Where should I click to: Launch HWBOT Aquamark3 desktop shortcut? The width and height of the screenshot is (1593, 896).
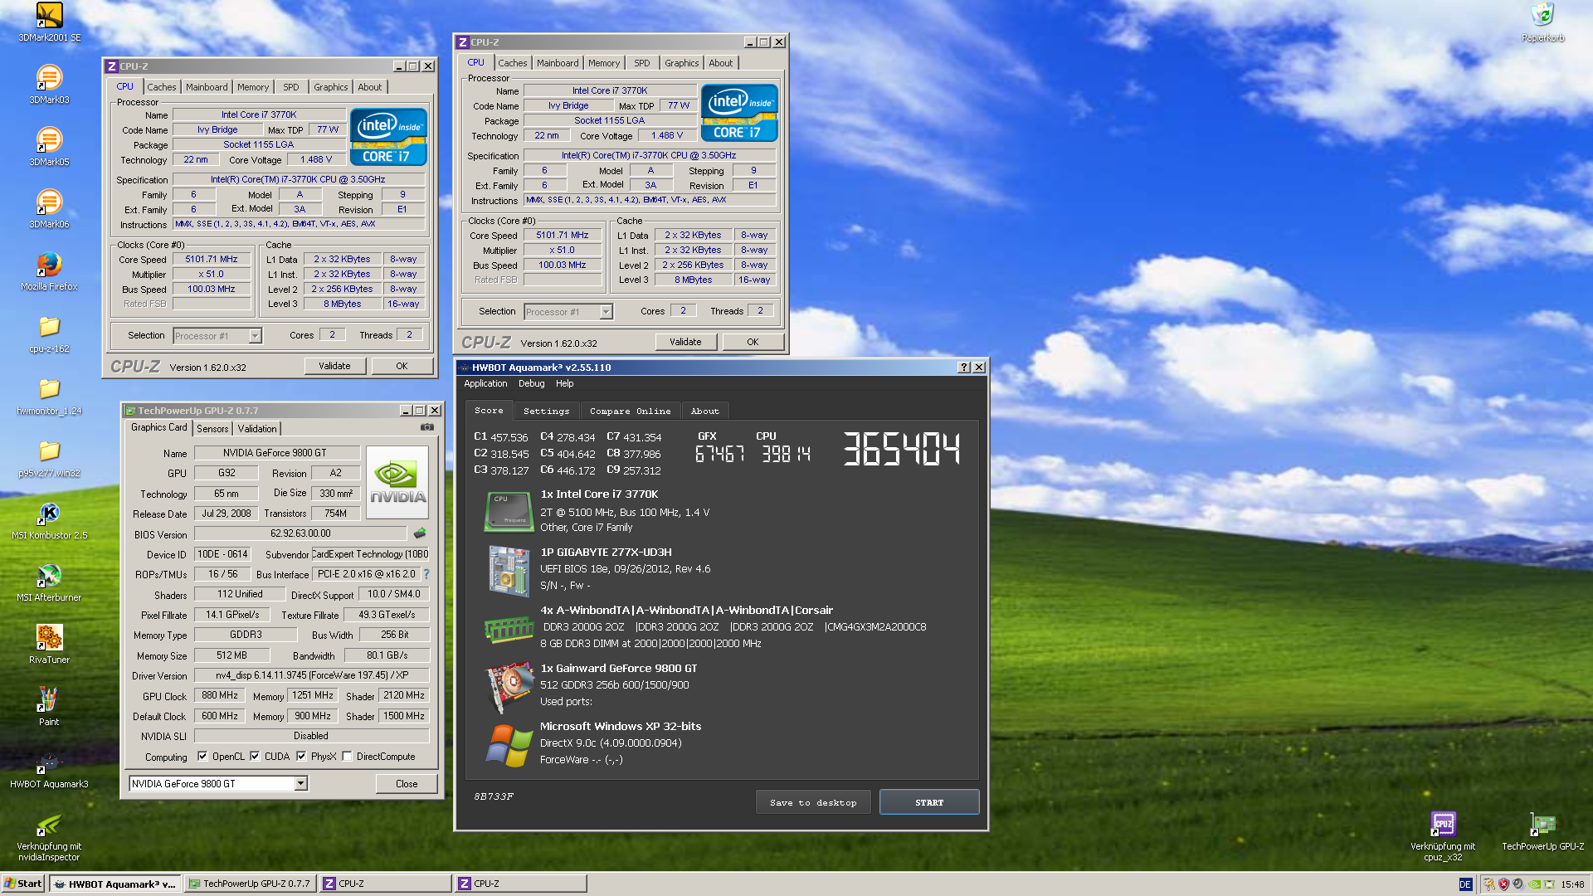pyautogui.click(x=49, y=769)
